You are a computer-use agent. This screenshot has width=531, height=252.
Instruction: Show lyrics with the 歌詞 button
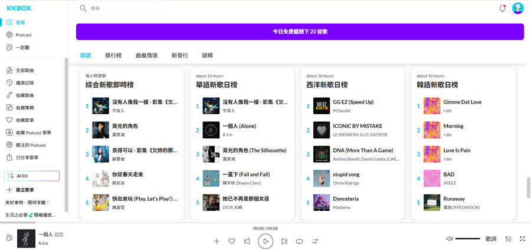[x=491, y=239]
